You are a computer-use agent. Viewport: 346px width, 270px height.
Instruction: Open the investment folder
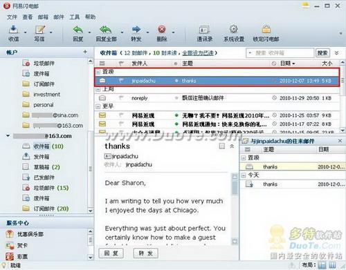pyautogui.click(x=42, y=95)
